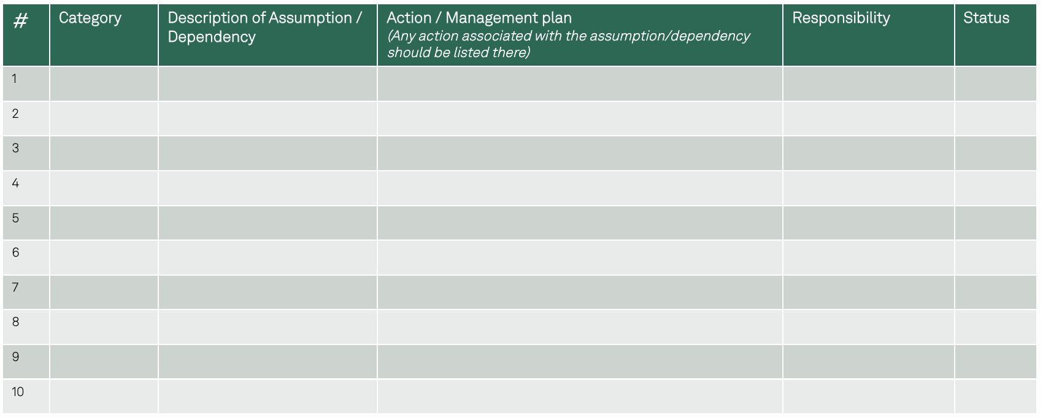Viewport: 1043px width, 420px height.
Task: Select the Status cell in row 7
Action: point(995,292)
